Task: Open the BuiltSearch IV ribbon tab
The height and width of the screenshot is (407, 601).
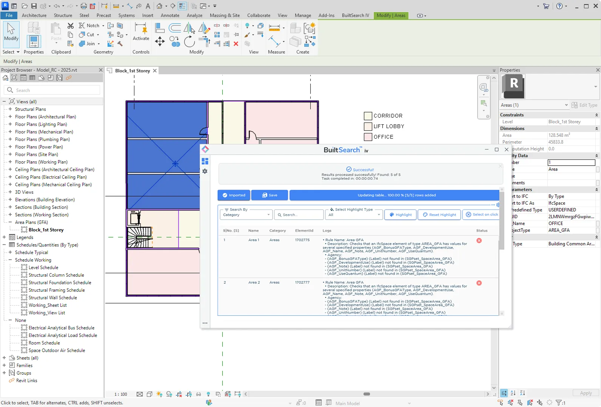Action: (355, 15)
